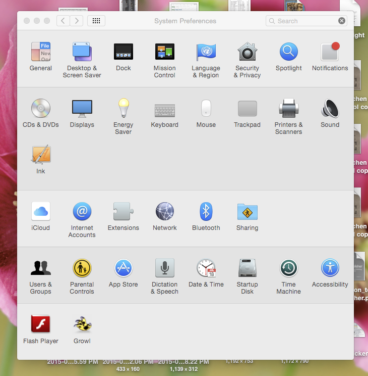The width and height of the screenshot is (368, 376).
Task: Go forward with the right arrow button
Action: [x=77, y=21]
